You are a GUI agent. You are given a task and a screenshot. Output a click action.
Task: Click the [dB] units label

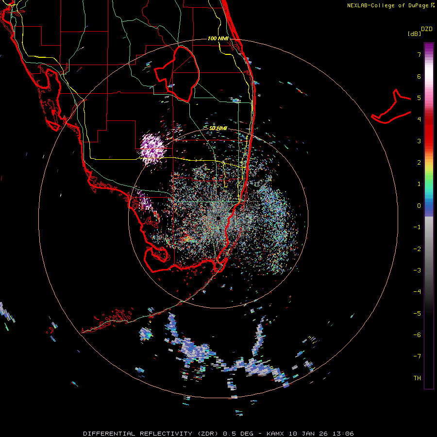(414, 34)
